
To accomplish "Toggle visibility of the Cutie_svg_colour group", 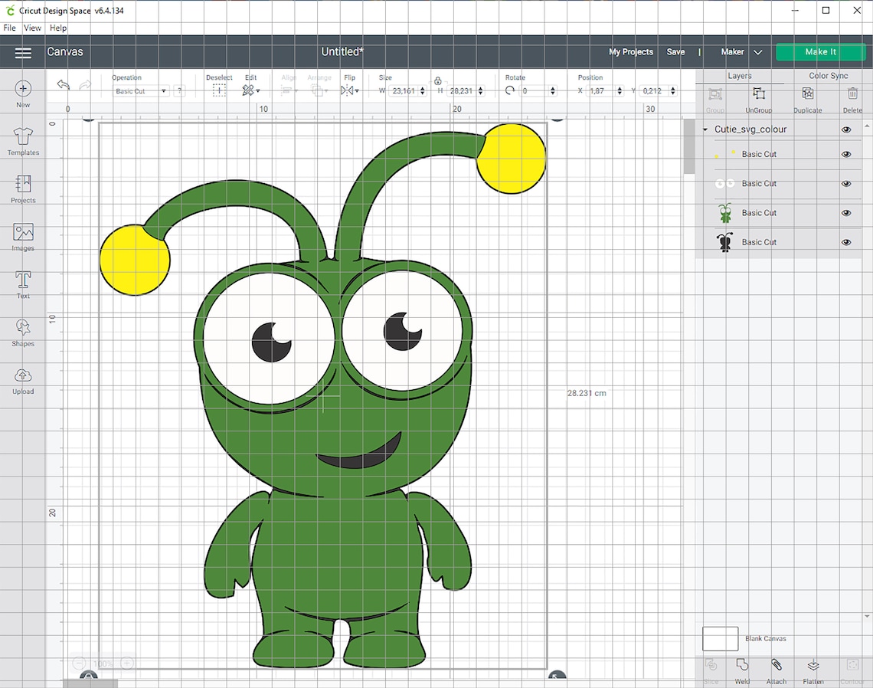I will click(846, 129).
